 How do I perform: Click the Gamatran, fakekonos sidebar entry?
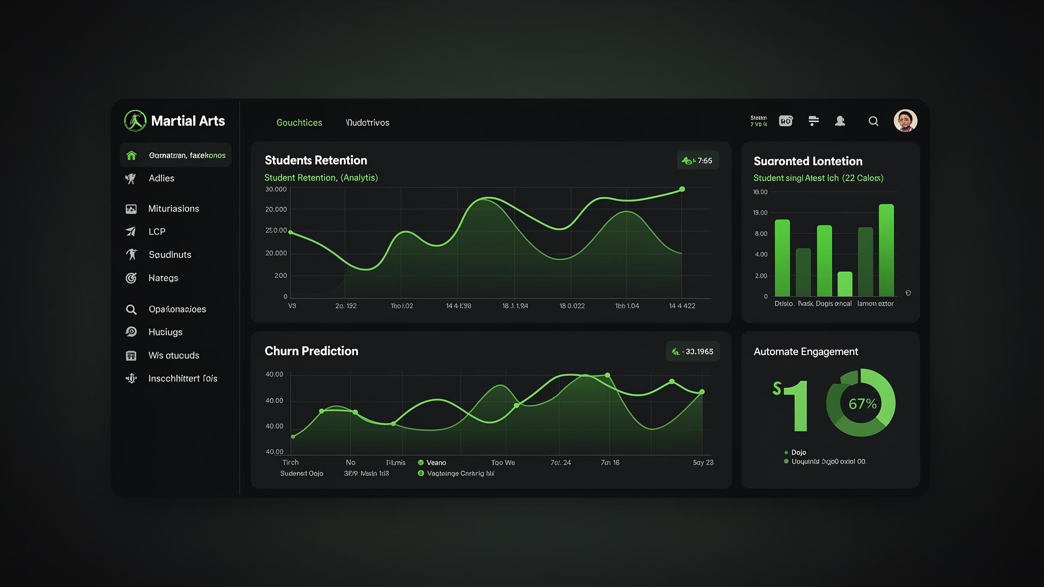tap(176, 155)
